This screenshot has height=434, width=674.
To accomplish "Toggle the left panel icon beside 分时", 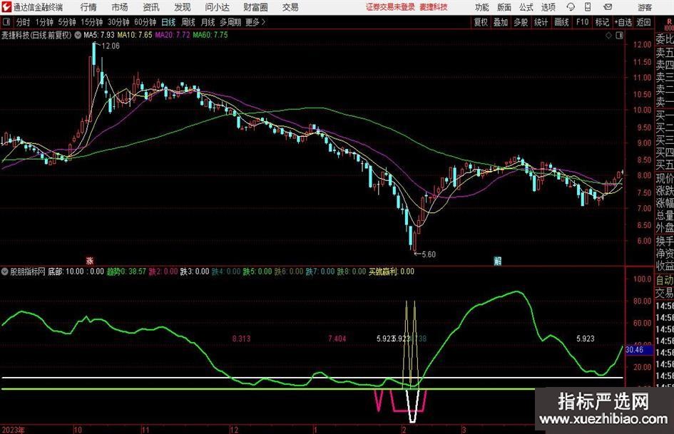I will coord(6,22).
